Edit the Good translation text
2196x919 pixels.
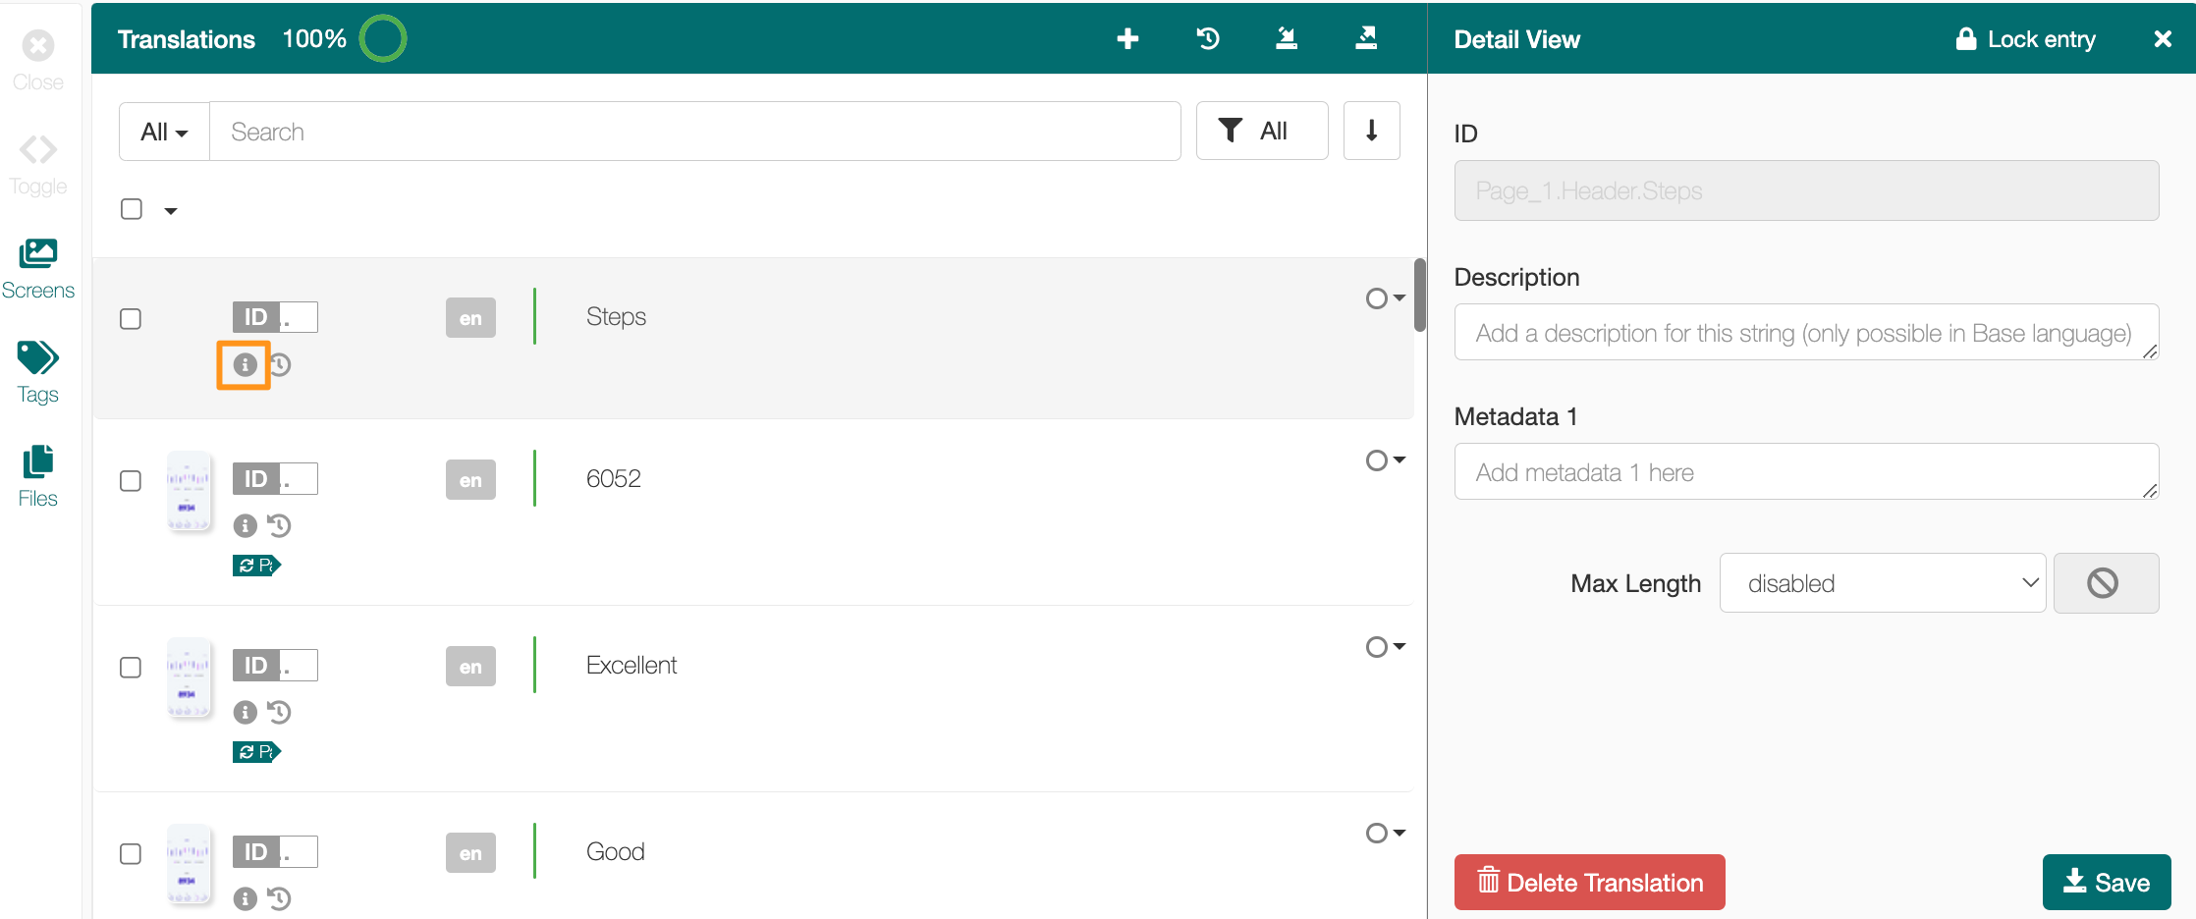pyautogui.click(x=615, y=852)
